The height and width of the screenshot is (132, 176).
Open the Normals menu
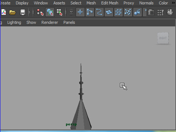[146, 3]
